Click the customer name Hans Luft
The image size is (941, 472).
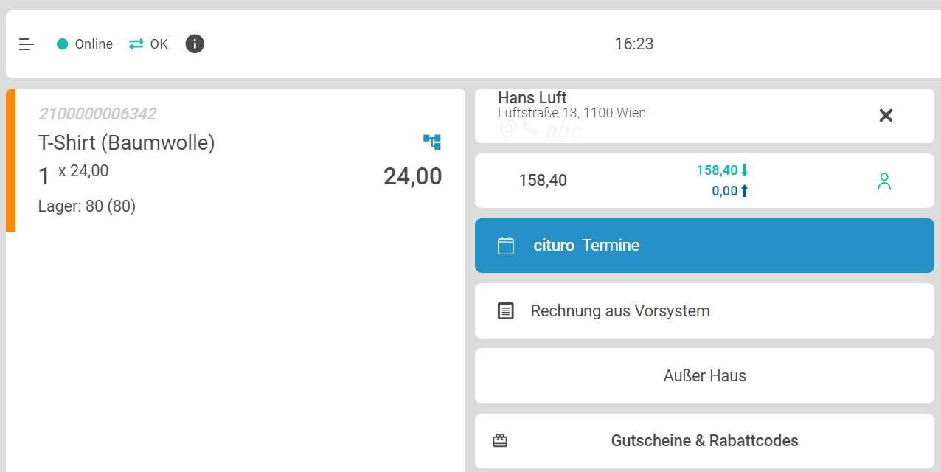532,98
